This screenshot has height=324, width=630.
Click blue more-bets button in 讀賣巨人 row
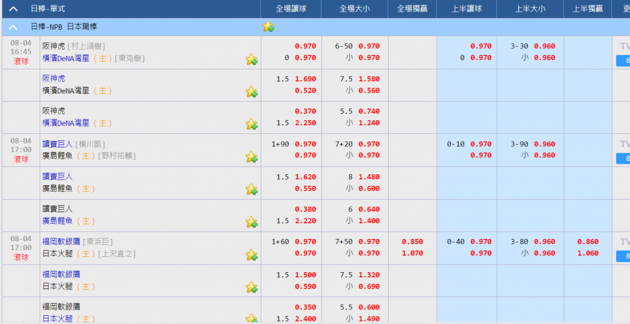coord(623,159)
